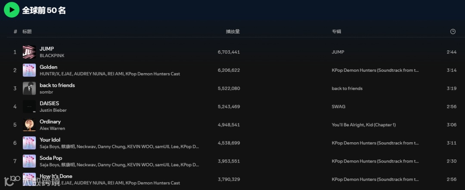Open the Golden track cover thumbnail
This screenshot has height=190, width=465.
(29, 70)
